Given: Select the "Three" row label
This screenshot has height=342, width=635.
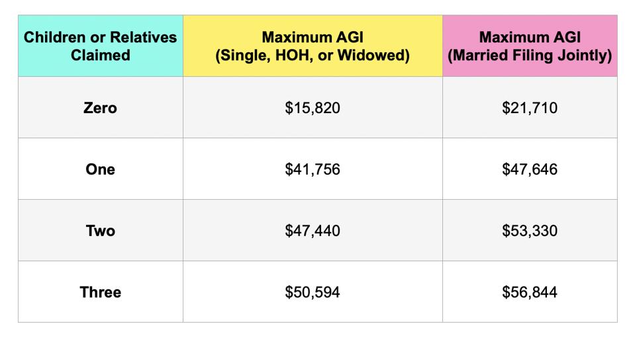Looking at the screenshot, I should click(101, 292).
